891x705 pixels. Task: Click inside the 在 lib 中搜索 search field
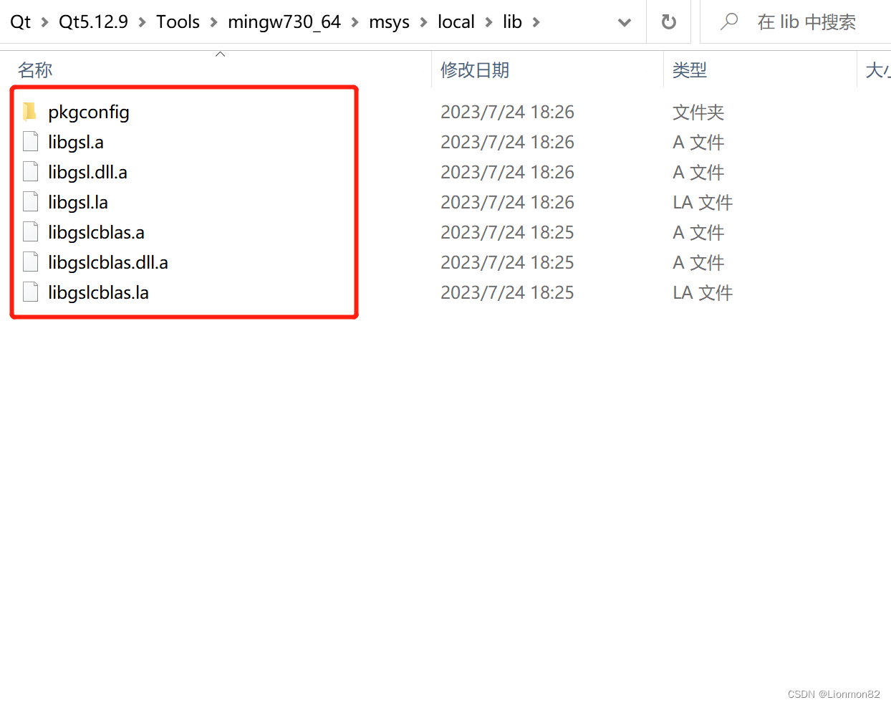[x=806, y=21]
